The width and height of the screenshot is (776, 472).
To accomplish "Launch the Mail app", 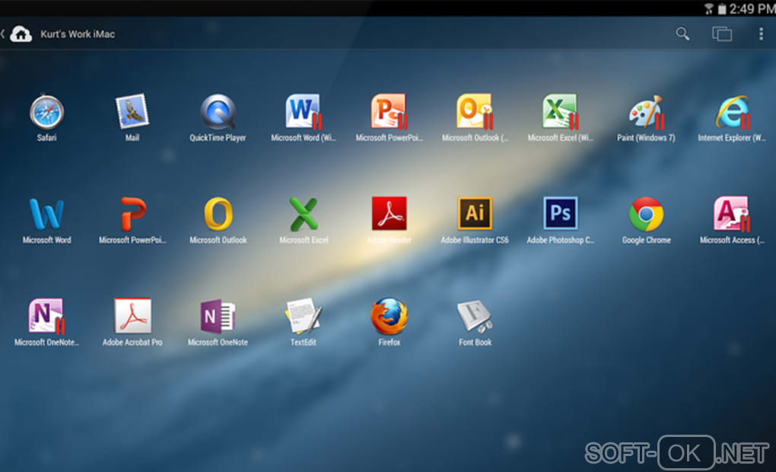I will pos(132,111).
